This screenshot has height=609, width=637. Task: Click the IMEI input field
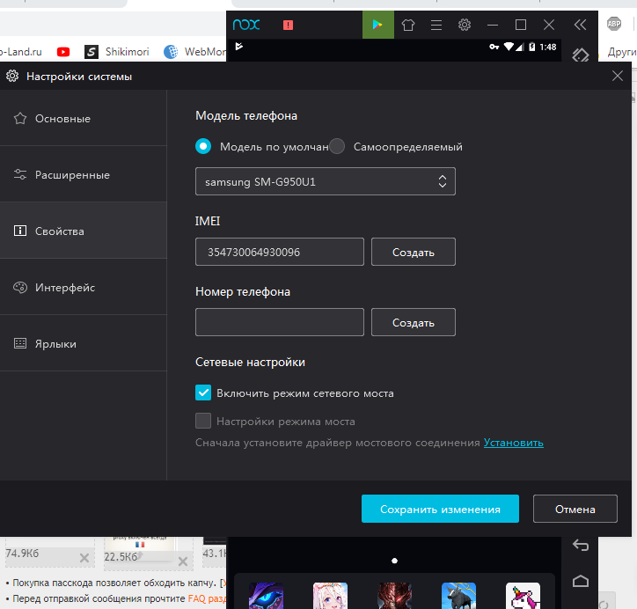pyautogui.click(x=280, y=252)
